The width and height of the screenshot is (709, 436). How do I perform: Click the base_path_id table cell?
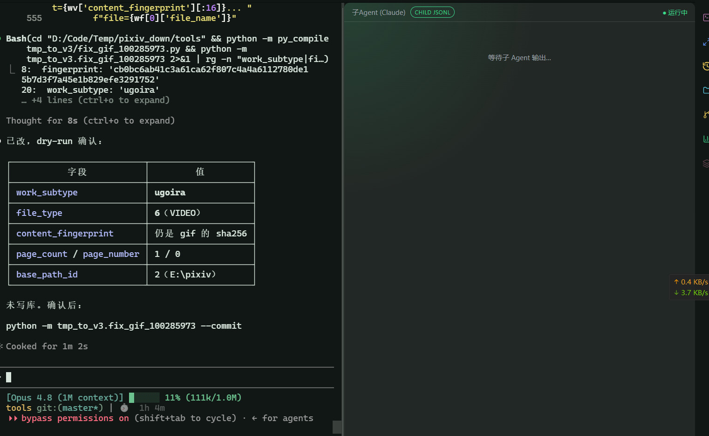[x=78, y=275]
